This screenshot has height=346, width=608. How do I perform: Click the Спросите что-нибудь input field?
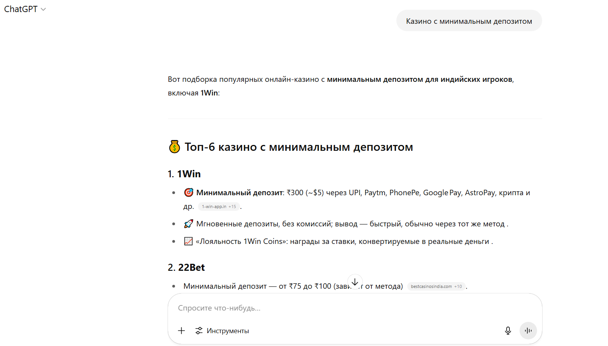click(x=273, y=308)
